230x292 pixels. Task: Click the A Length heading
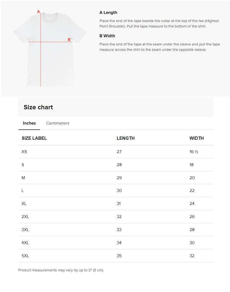pos(108,13)
